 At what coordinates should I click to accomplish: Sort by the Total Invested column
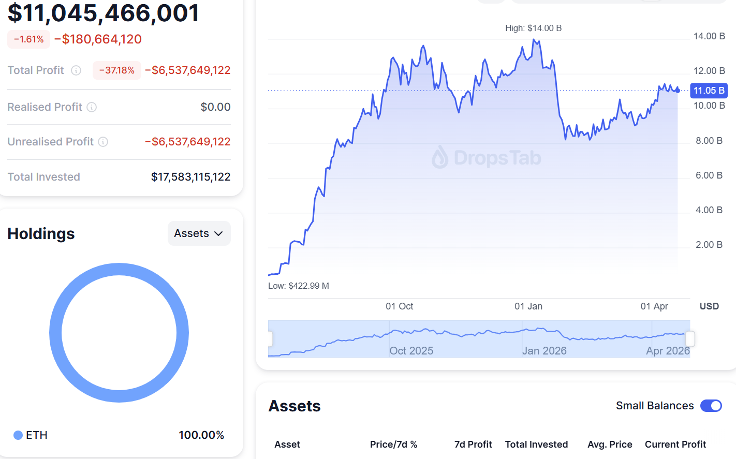[x=537, y=445]
